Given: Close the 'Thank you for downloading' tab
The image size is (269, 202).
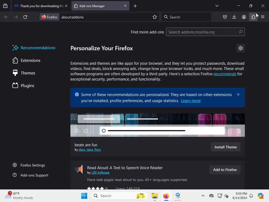Looking at the screenshot, I should (x=66, y=6).
